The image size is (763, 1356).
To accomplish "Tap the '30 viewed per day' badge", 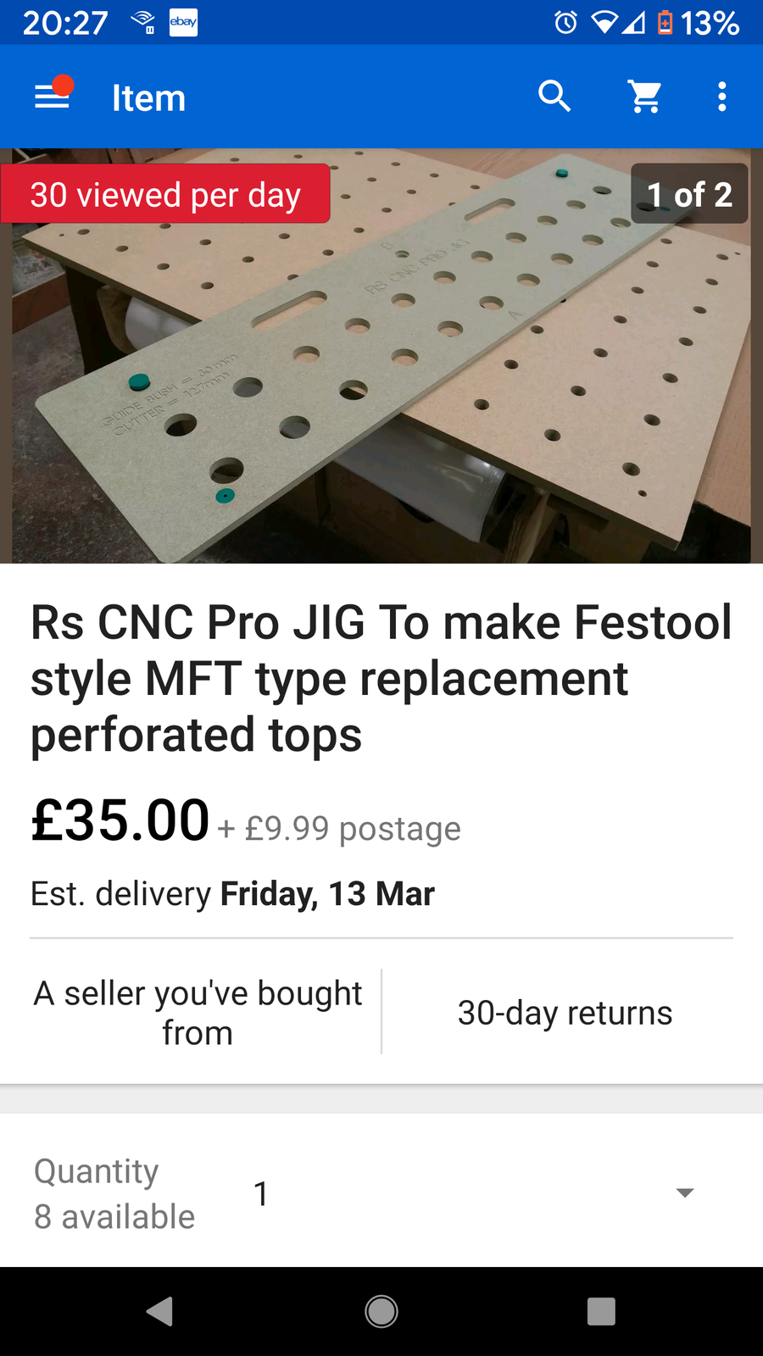I will [x=165, y=195].
